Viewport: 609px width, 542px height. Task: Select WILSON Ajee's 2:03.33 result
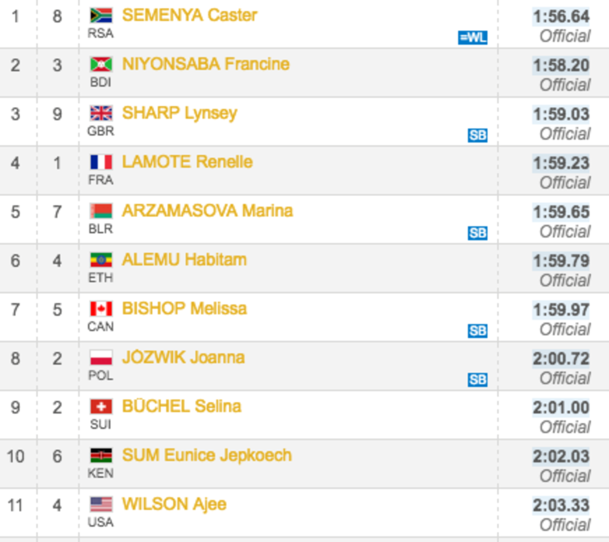(x=561, y=505)
